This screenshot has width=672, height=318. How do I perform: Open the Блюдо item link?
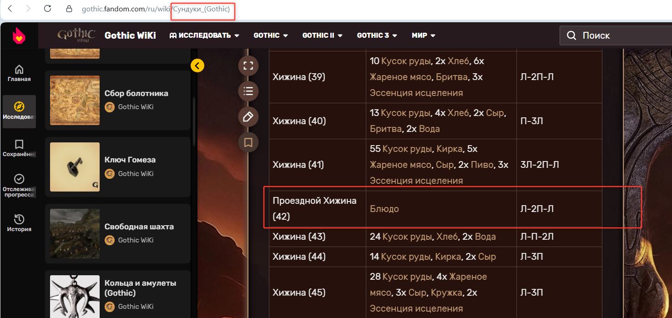pos(384,209)
